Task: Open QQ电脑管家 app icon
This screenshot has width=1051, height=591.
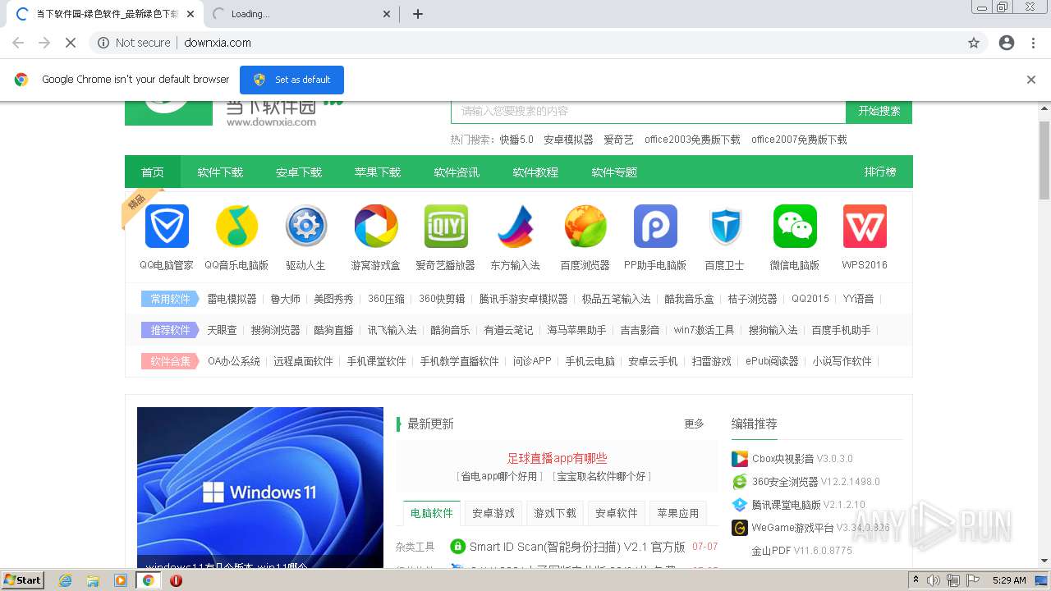Action: pyautogui.click(x=167, y=227)
